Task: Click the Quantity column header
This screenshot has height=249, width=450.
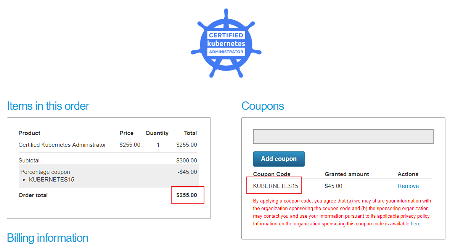Action: (157, 133)
